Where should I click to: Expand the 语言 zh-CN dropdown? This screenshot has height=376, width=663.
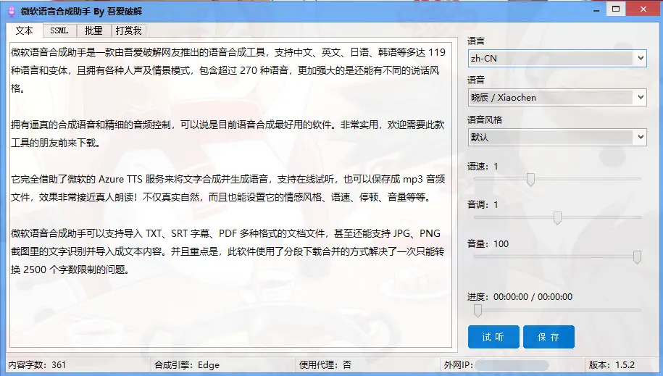pos(557,59)
